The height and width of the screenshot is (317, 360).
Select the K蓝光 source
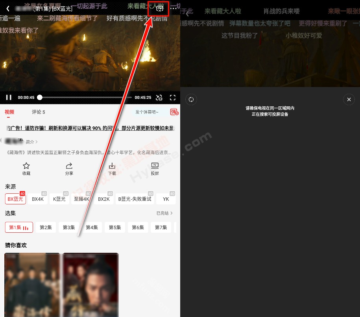point(59,199)
